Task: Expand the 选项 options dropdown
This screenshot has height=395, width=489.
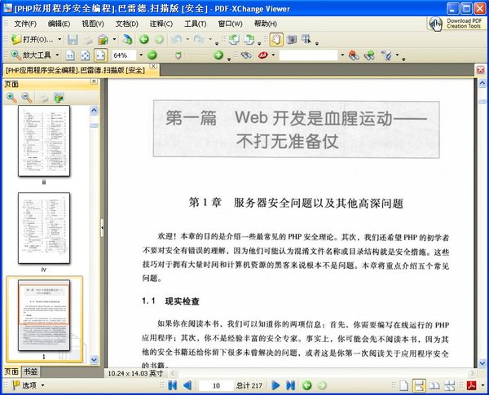Action: [42, 386]
